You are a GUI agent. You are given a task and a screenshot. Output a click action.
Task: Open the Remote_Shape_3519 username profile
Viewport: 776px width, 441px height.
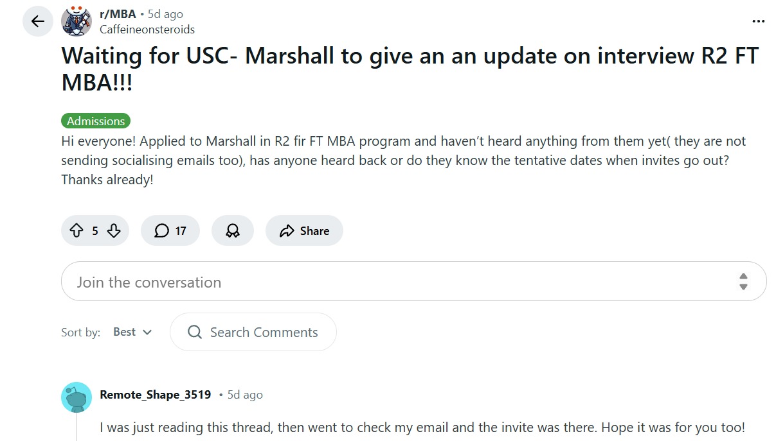(156, 395)
